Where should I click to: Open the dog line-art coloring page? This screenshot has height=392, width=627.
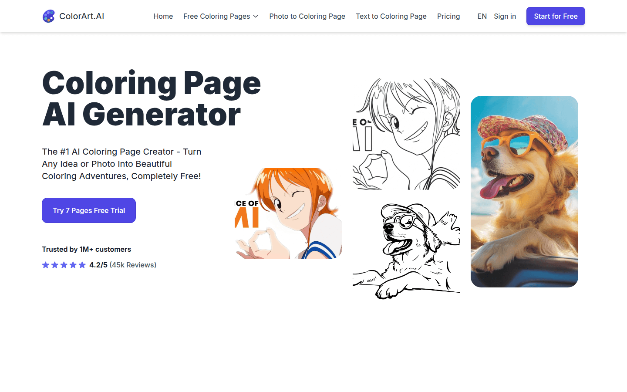click(x=406, y=251)
